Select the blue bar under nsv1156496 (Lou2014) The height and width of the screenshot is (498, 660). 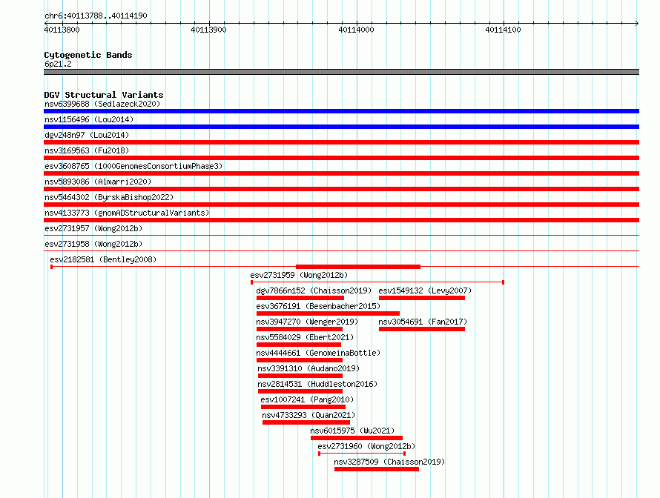pos(341,127)
